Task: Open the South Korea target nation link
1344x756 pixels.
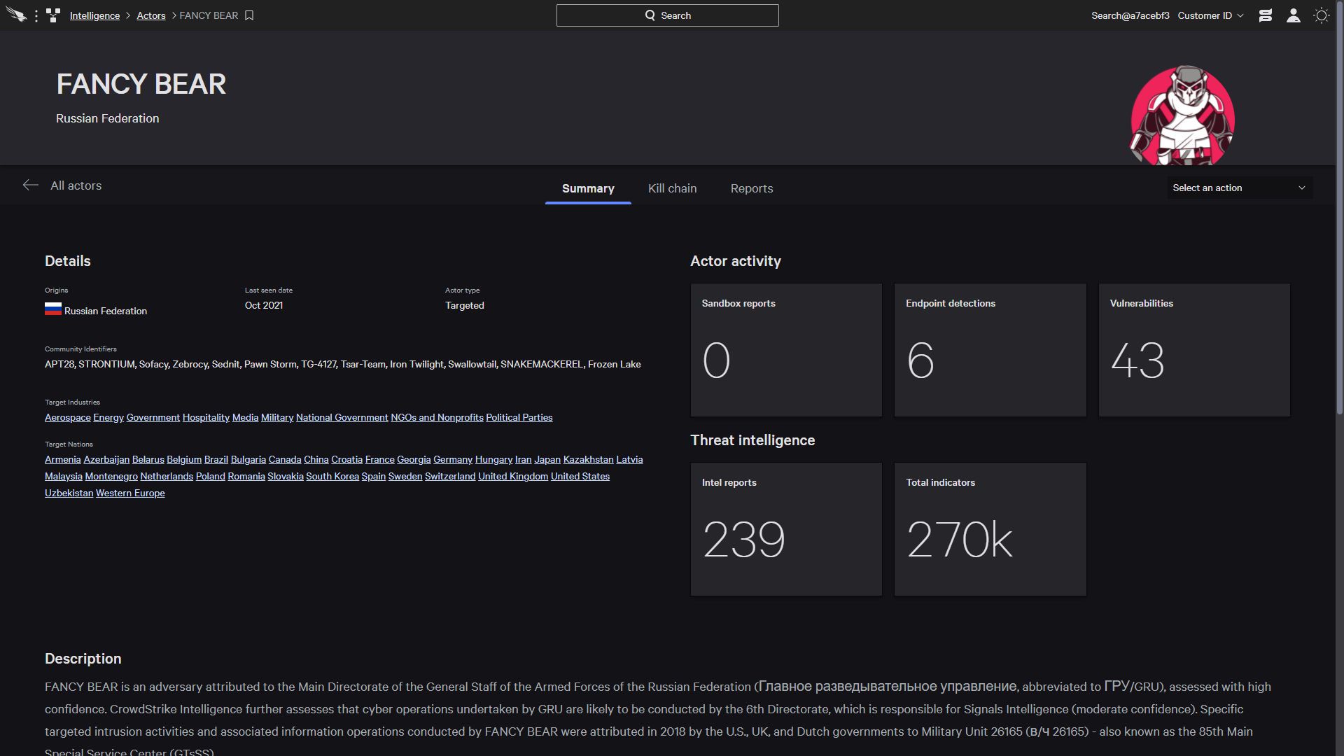Action: (332, 476)
